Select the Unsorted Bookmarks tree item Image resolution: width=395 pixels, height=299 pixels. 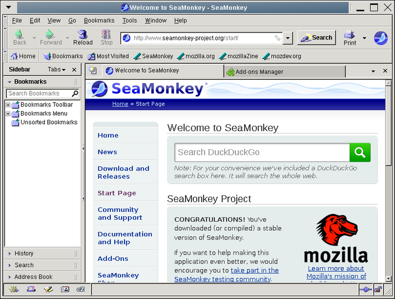tap(44, 122)
